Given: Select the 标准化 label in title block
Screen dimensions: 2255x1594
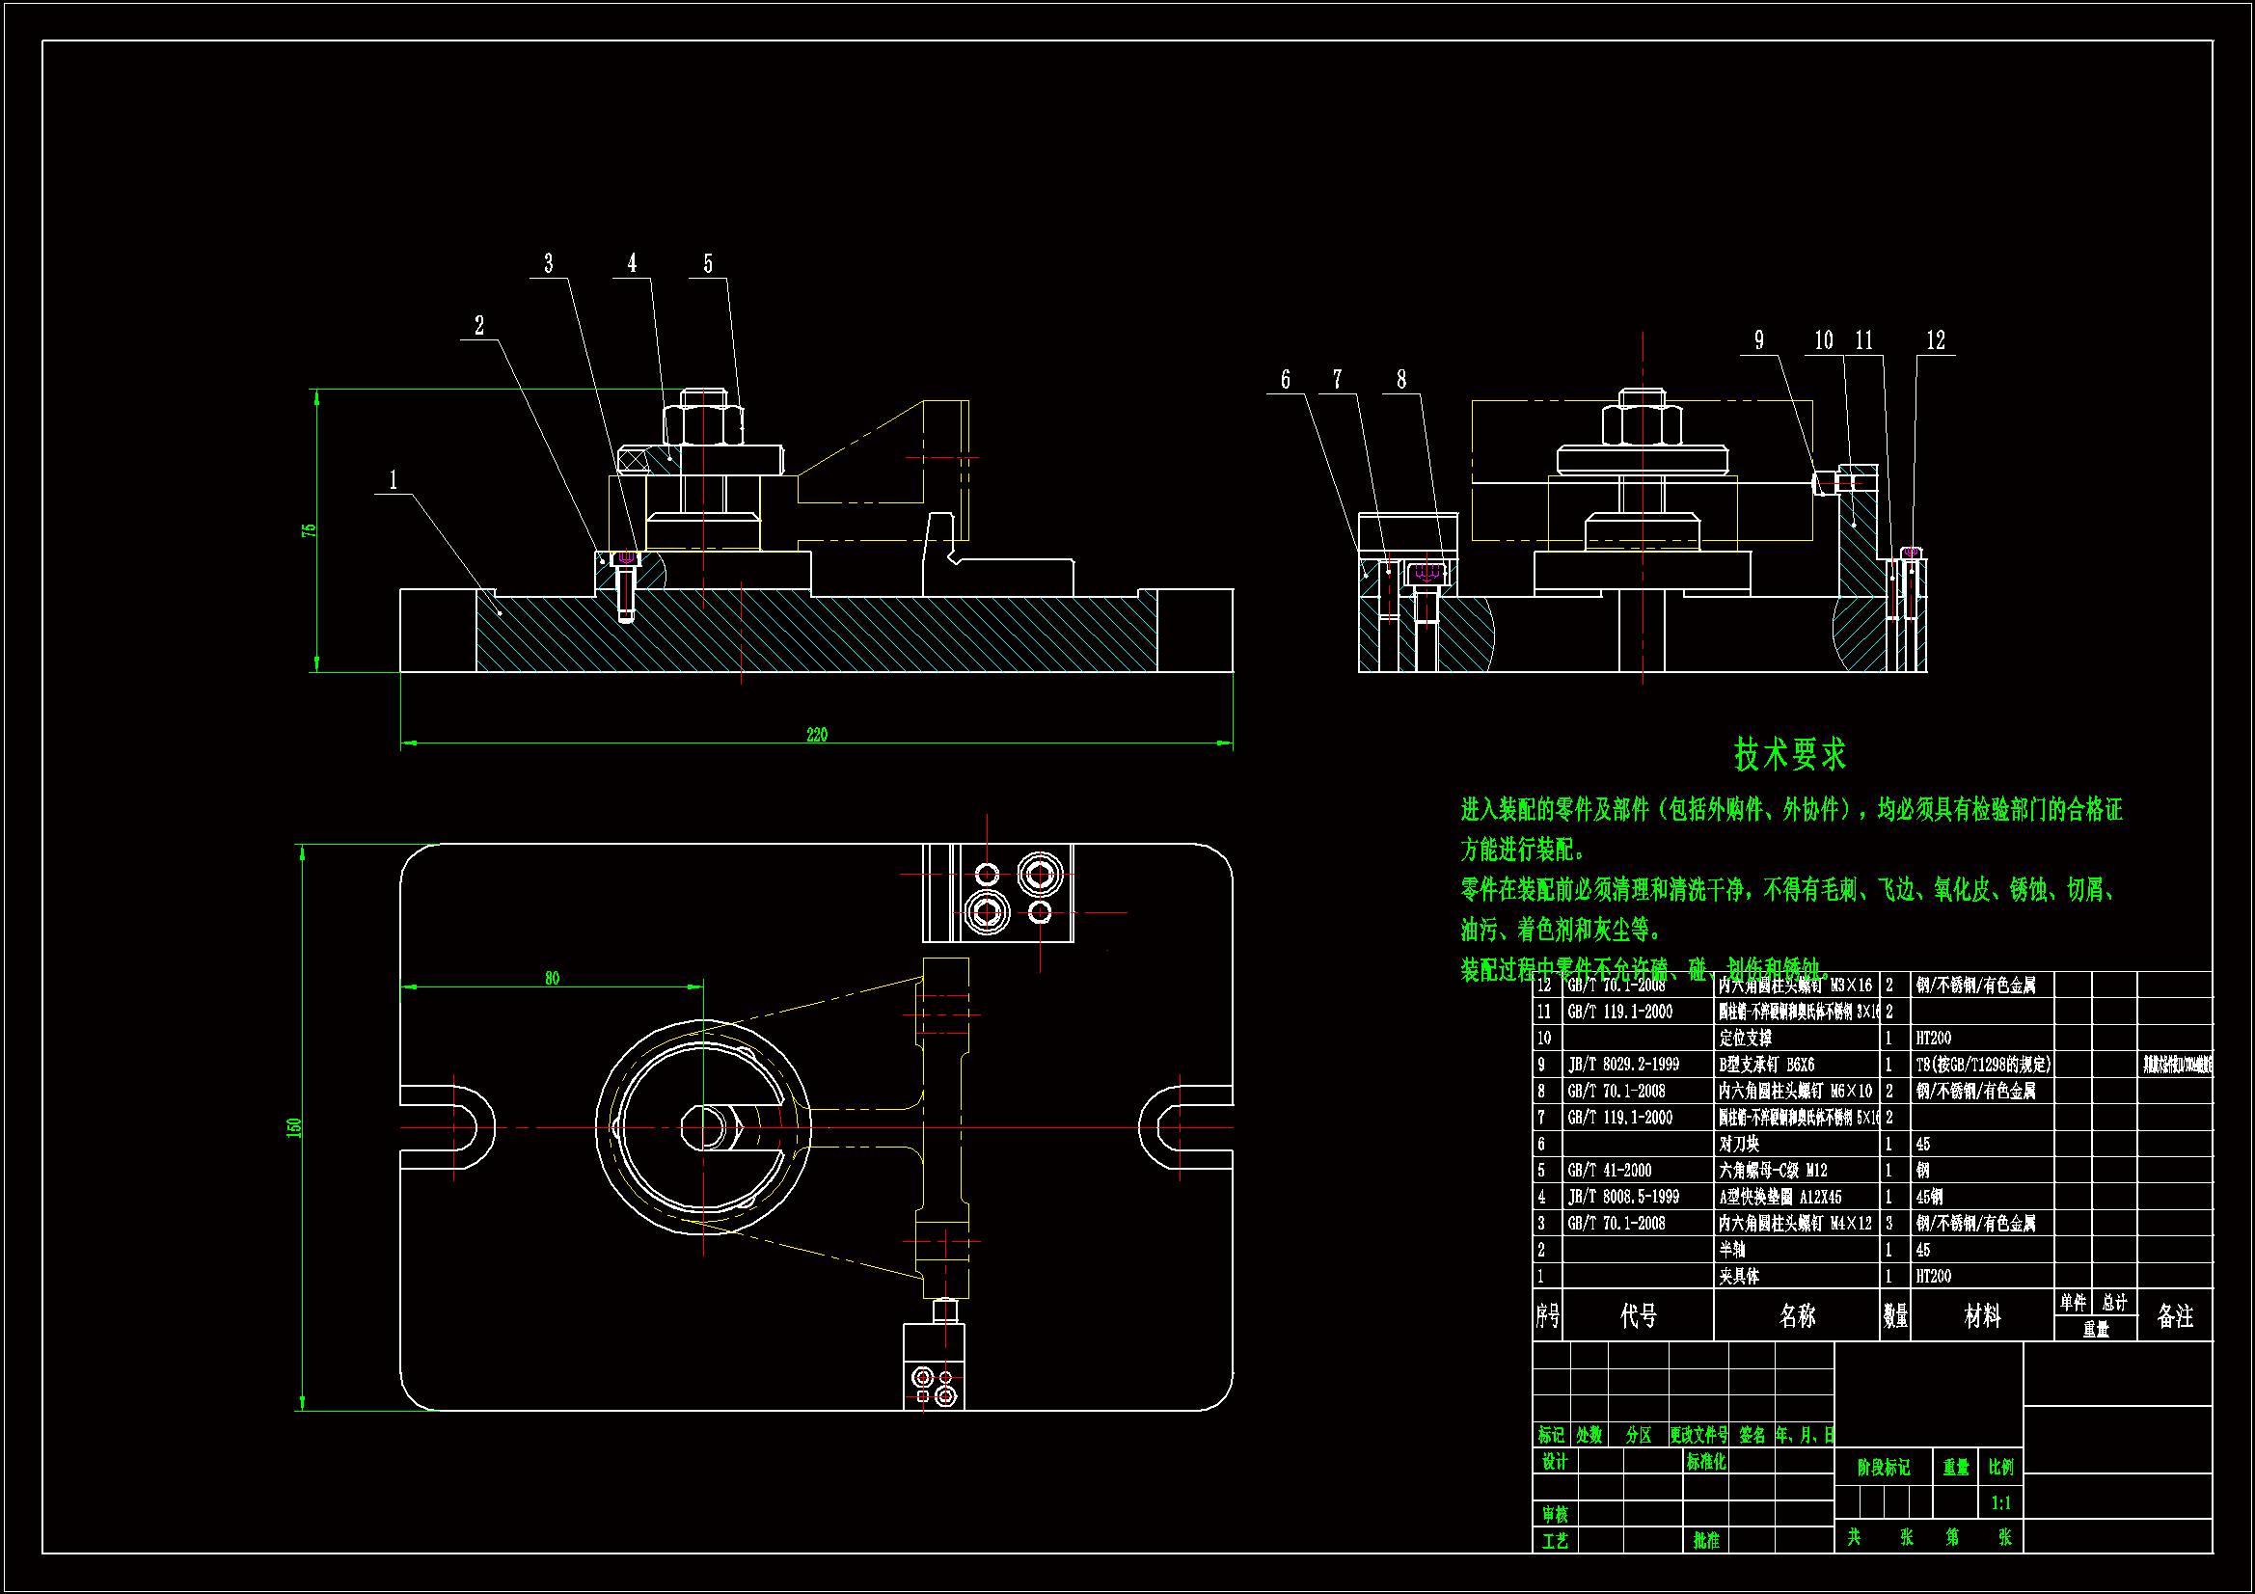Looking at the screenshot, I should pyautogui.click(x=1706, y=1462).
